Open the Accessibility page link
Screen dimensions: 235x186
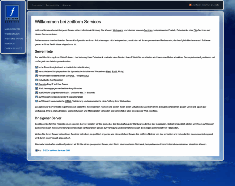click(52, 5)
